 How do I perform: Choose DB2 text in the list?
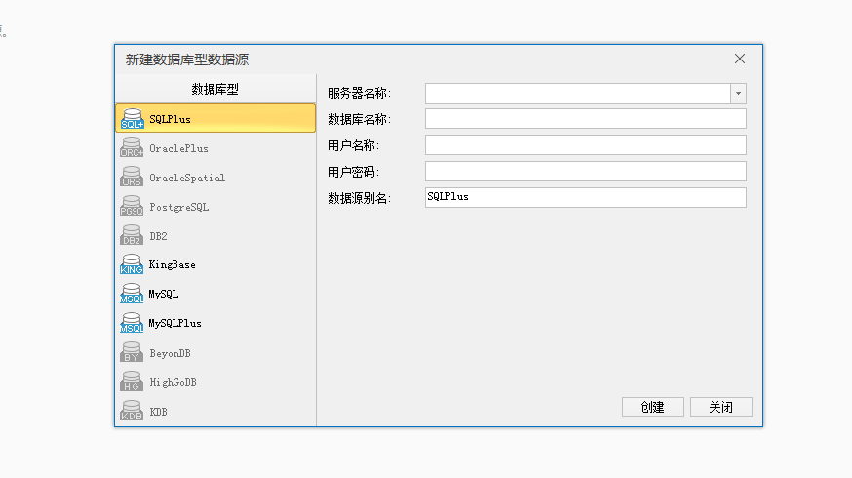[x=158, y=236]
